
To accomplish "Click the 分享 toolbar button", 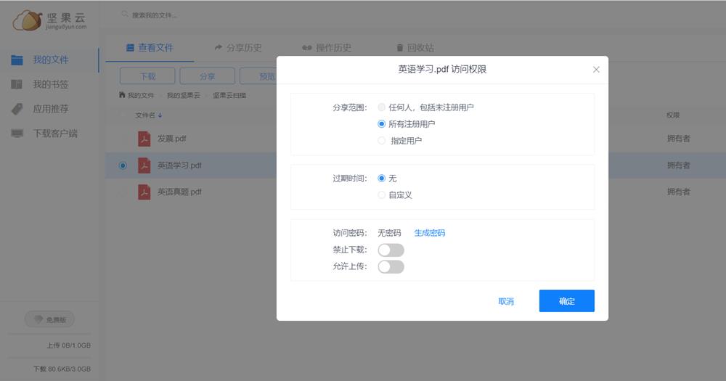I will (207, 76).
